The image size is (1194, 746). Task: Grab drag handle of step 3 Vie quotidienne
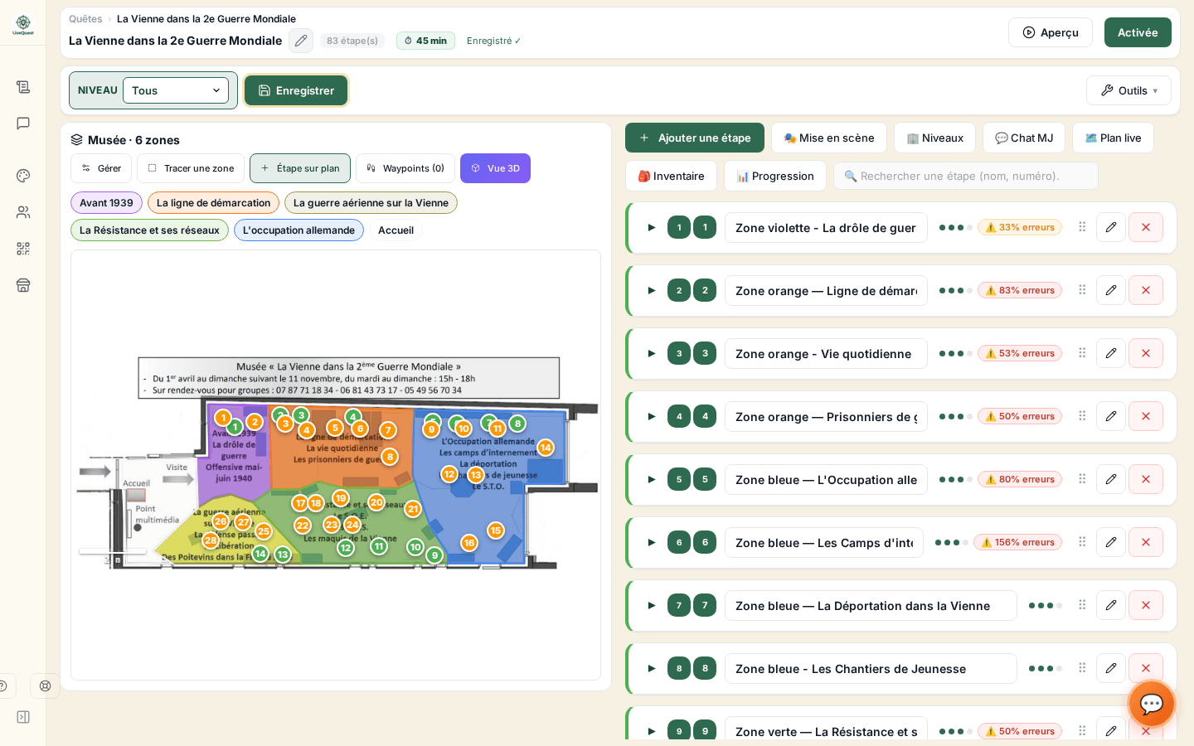pyautogui.click(x=1082, y=353)
